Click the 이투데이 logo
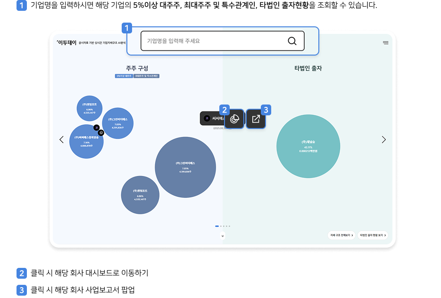 (x=66, y=43)
